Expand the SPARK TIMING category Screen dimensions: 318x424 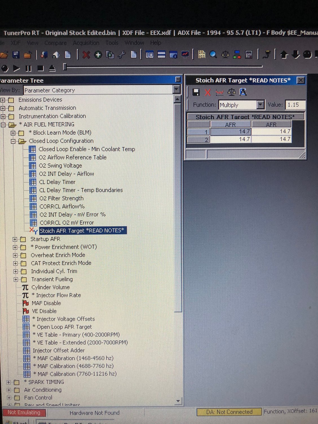(x=9, y=382)
